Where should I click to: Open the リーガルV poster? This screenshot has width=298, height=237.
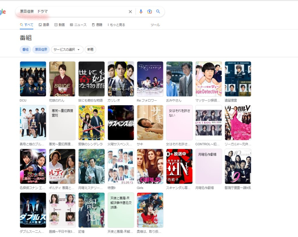pos(238,123)
